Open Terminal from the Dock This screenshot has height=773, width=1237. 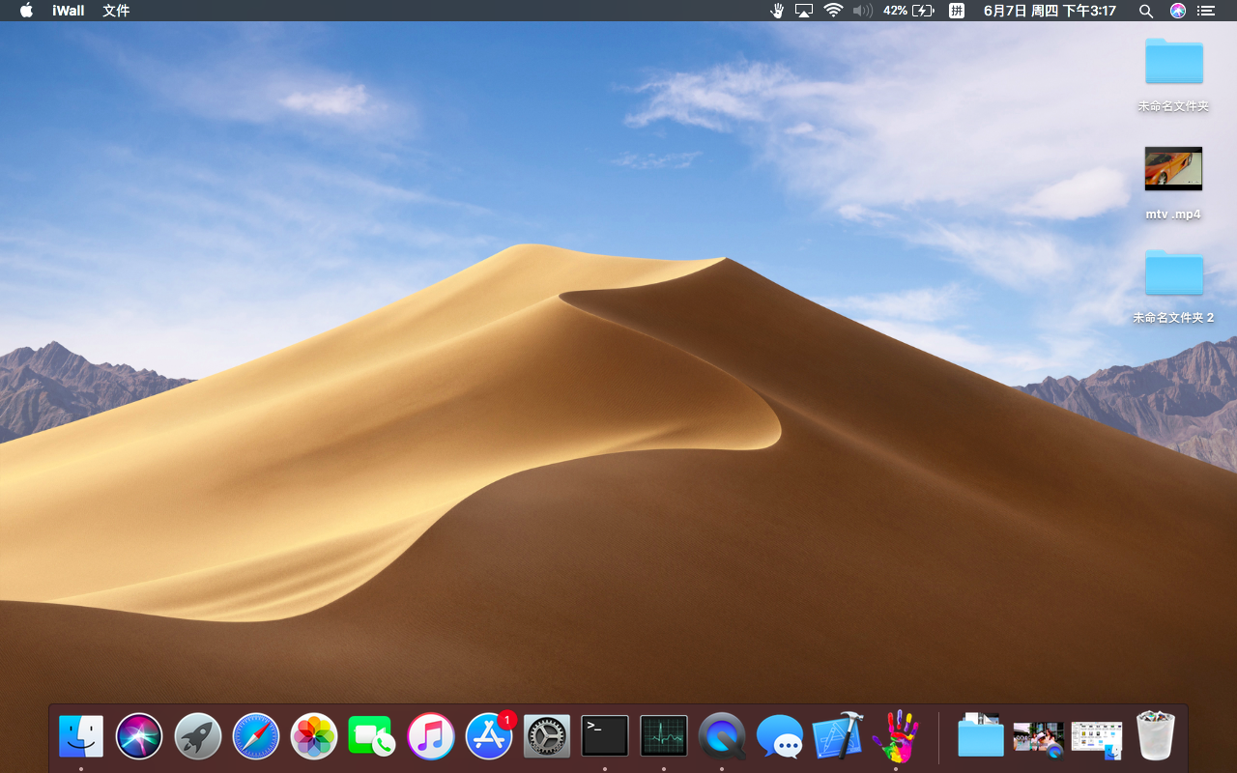(x=604, y=736)
